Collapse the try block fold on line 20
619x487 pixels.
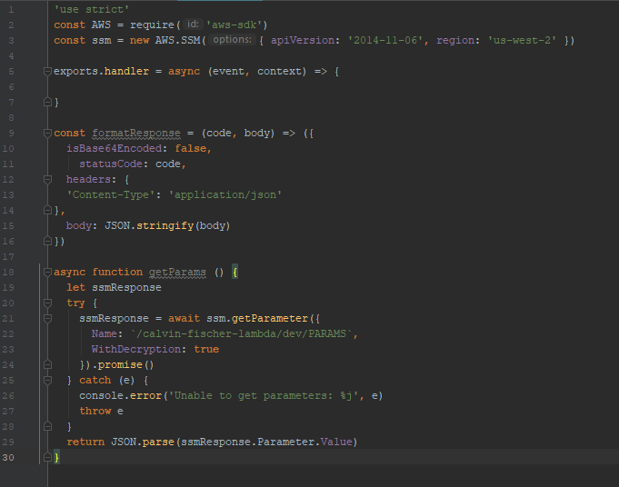[47, 303]
